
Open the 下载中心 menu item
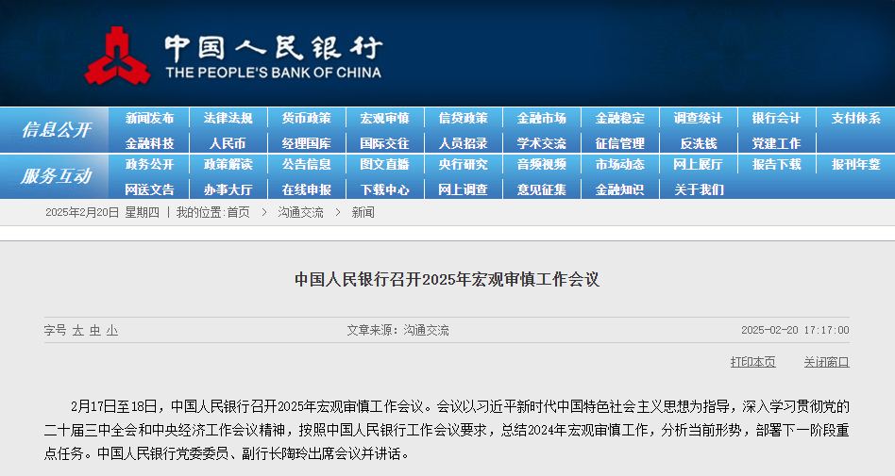[x=384, y=189]
